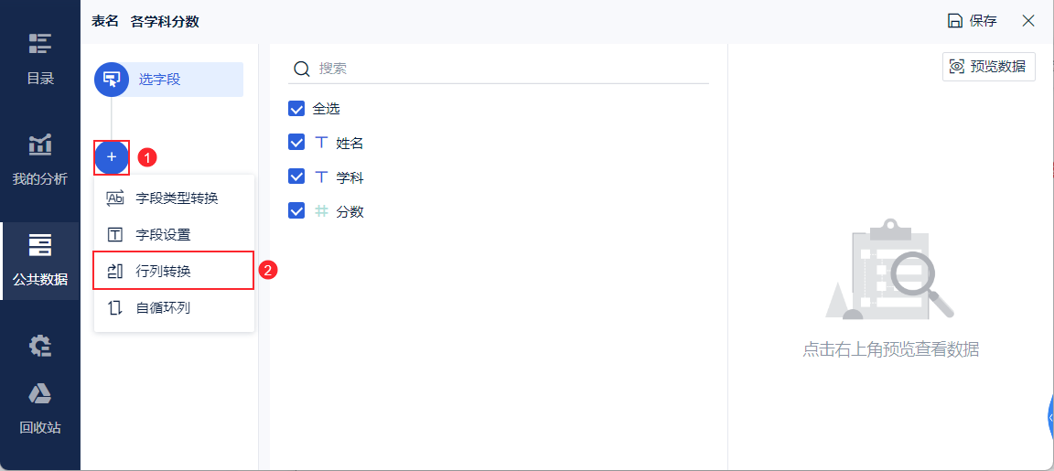The height and width of the screenshot is (471, 1054).
Task: Click the 选字段 step icon
Action: [x=112, y=80]
